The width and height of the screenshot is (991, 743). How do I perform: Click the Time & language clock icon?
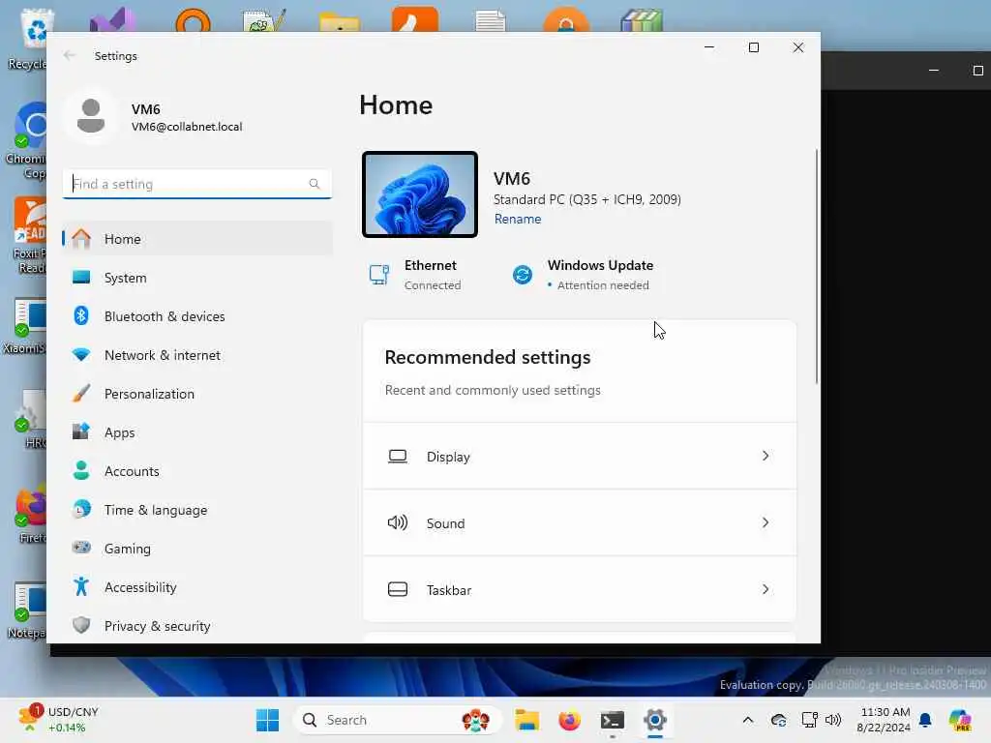[x=81, y=509]
